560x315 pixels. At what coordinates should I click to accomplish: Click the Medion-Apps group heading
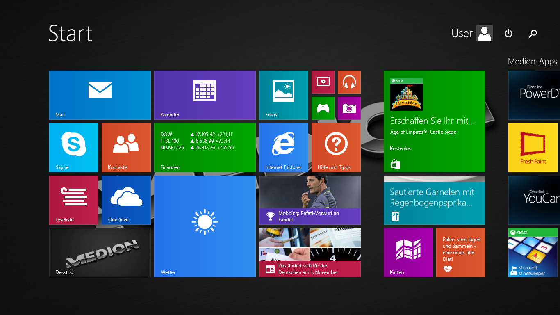click(533, 62)
